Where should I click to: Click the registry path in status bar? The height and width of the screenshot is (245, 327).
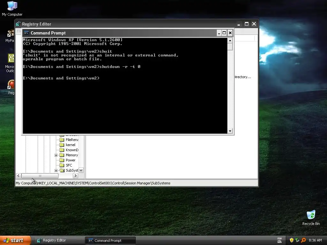pyautogui.click(x=93, y=183)
